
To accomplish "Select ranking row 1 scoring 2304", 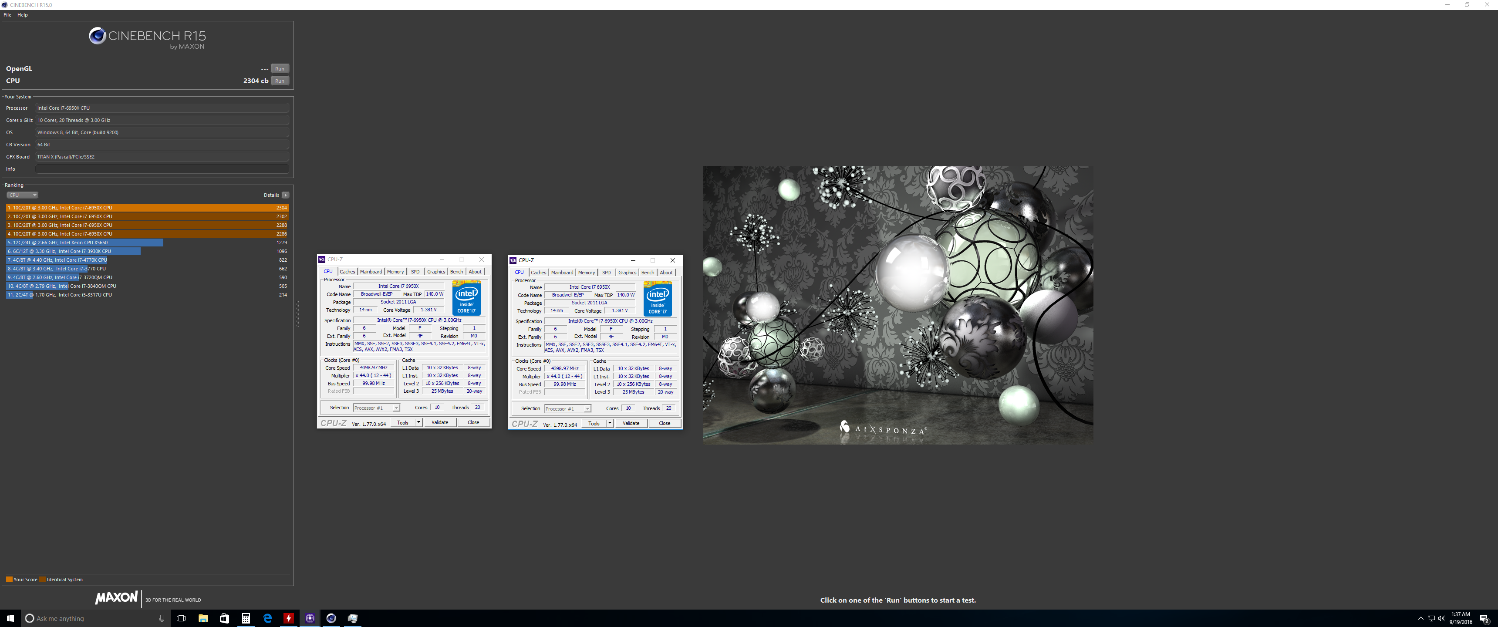I will point(148,208).
